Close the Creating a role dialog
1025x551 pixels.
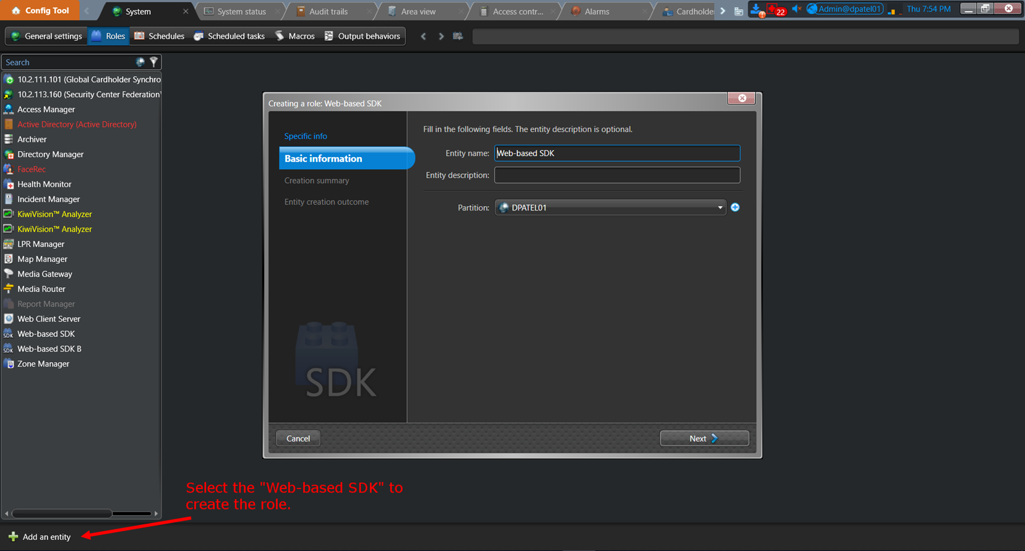click(742, 98)
